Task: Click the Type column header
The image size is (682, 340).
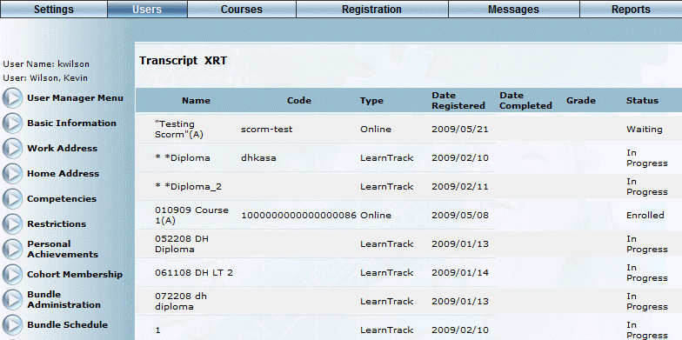Action: (372, 101)
